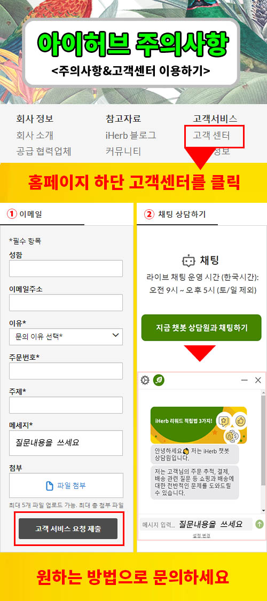Click the file attach paper icon

point(50,486)
